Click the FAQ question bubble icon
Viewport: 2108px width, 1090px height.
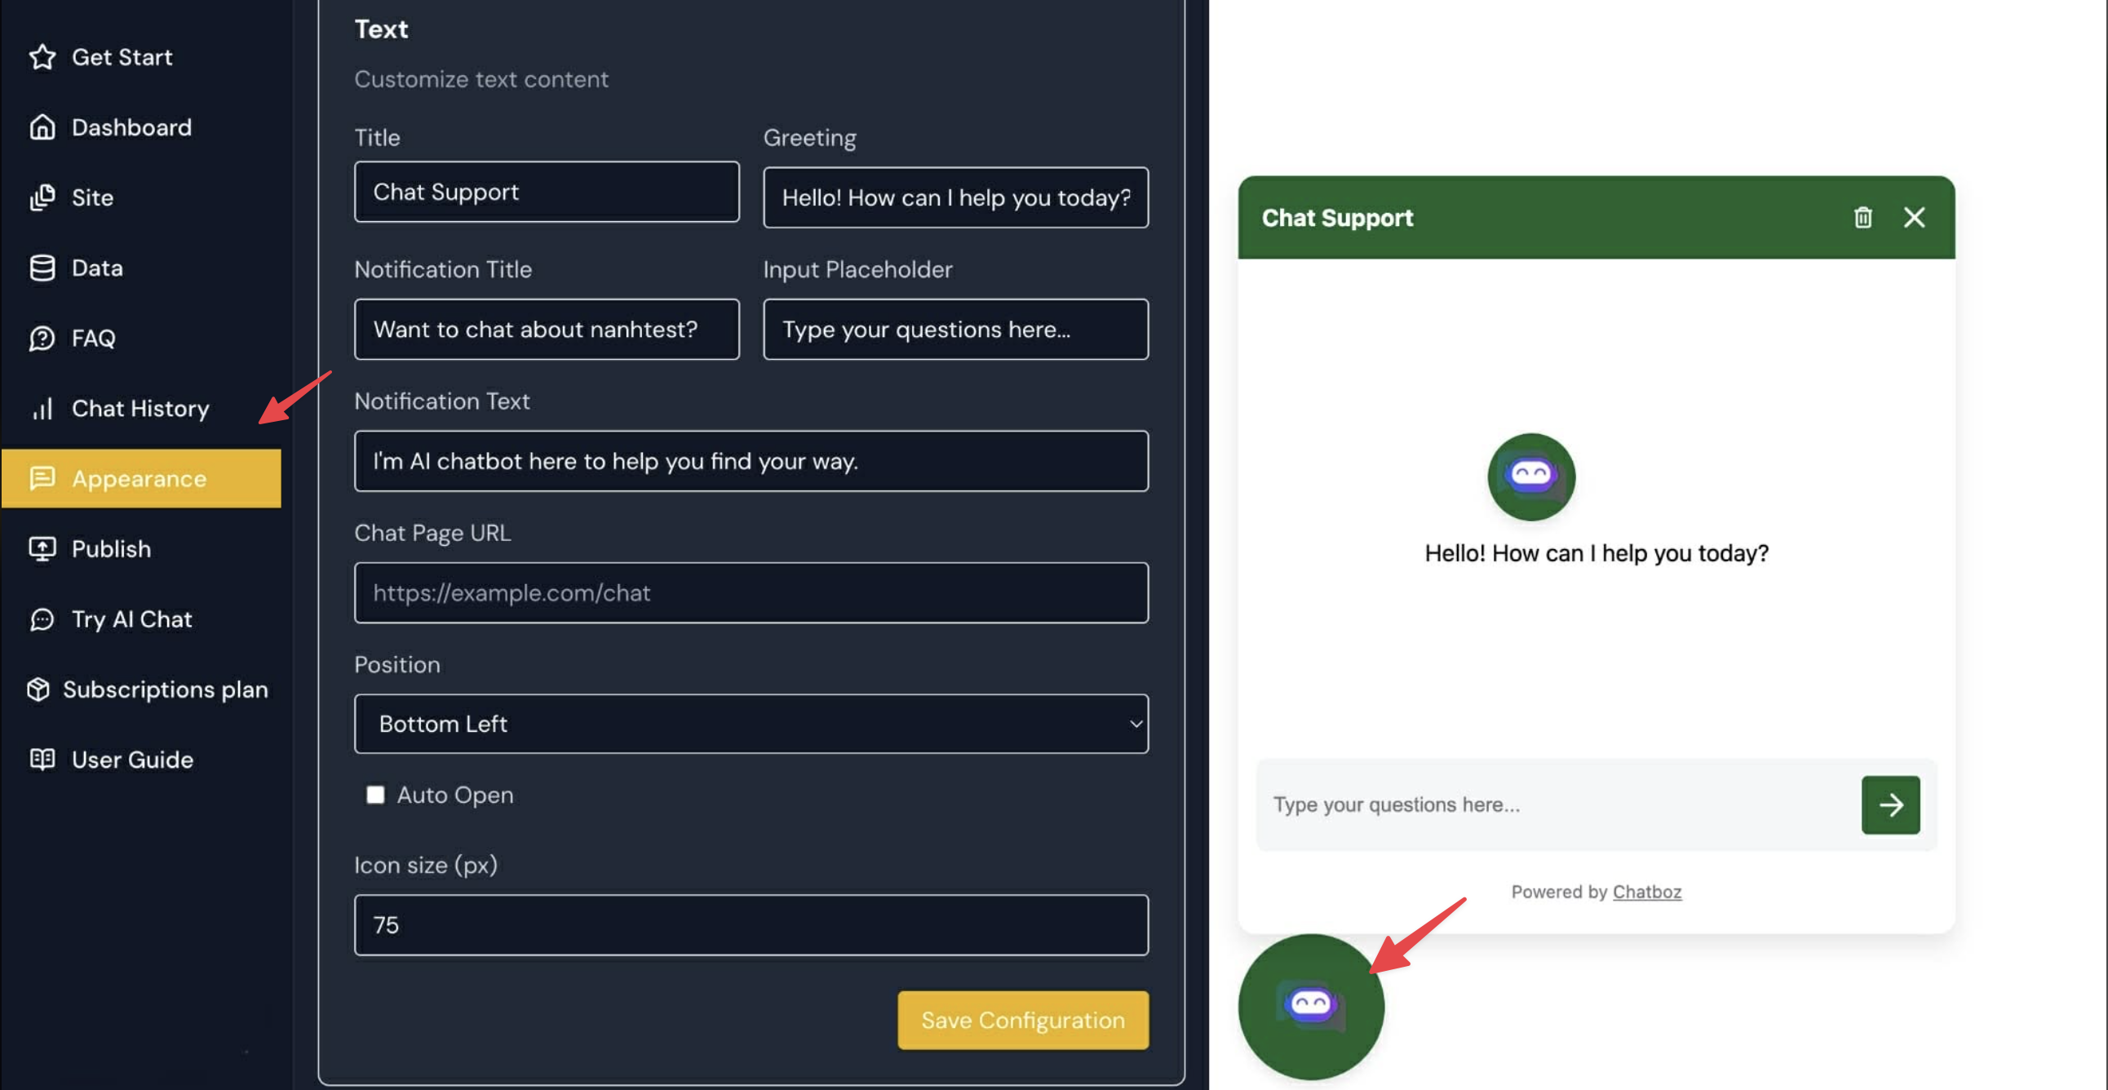(42, 338)
